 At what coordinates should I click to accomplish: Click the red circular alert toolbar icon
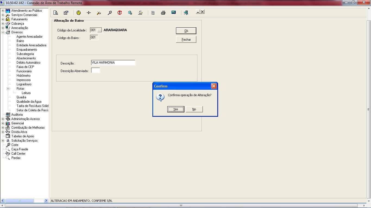coord(120,13)
